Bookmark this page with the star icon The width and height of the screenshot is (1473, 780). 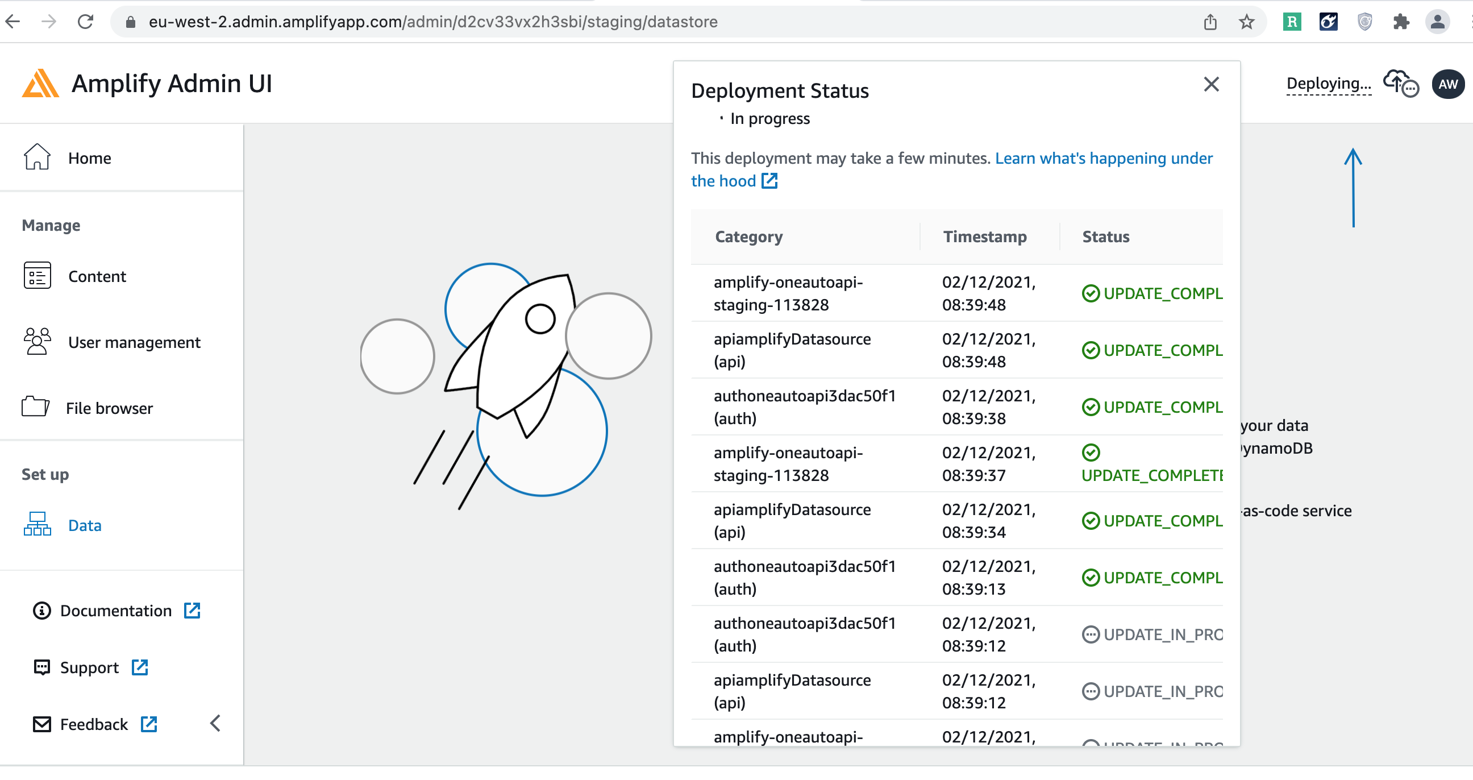pos(1247,22)
